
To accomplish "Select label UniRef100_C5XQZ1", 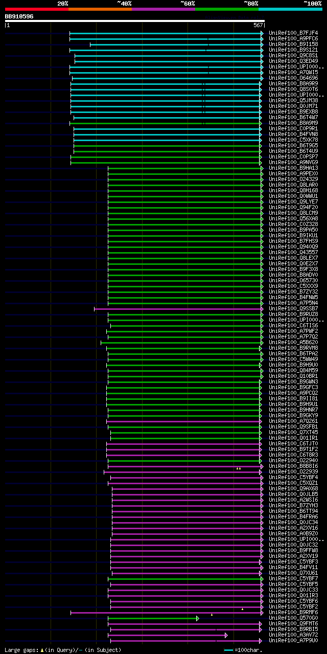I will (x=293, y=483).
